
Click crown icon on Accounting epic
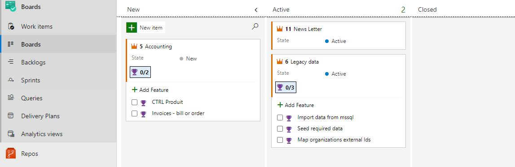[x=134, y=47]
